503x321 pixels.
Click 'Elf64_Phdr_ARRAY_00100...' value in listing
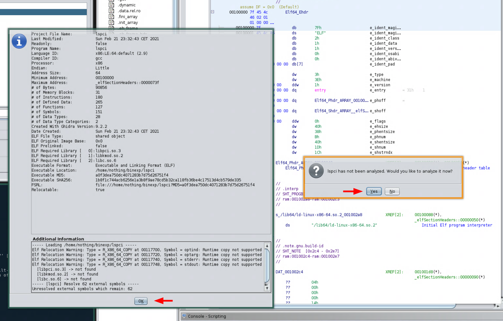[x=341, y=101]
